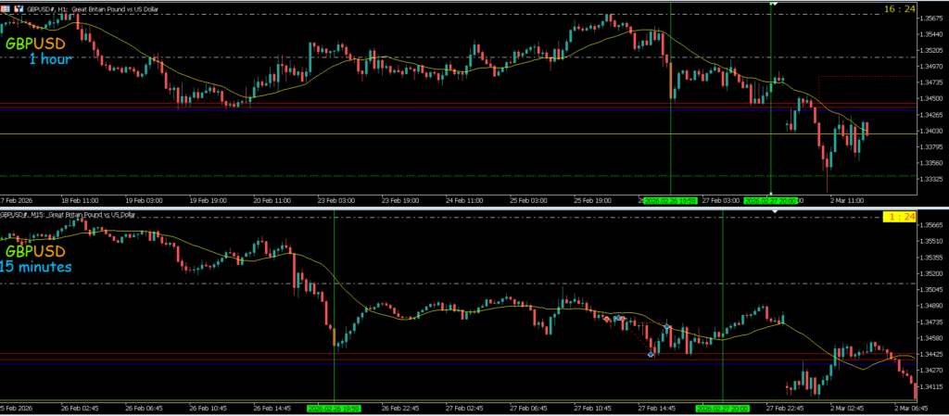The width and height of the screenshot is (949, 416).
Task: Click the candlestick icon in H1 chart header
Action: [18, 8]
